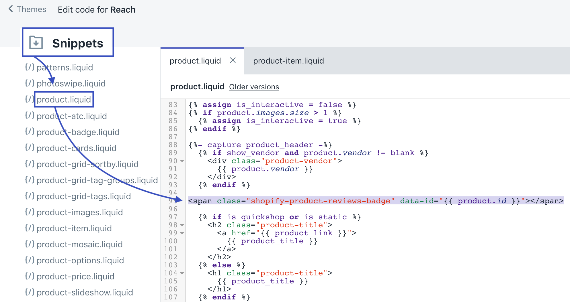The image size is (570, 302).
Task: Click the liquid file icon beside product-badge.liquid
Action: 30,131
